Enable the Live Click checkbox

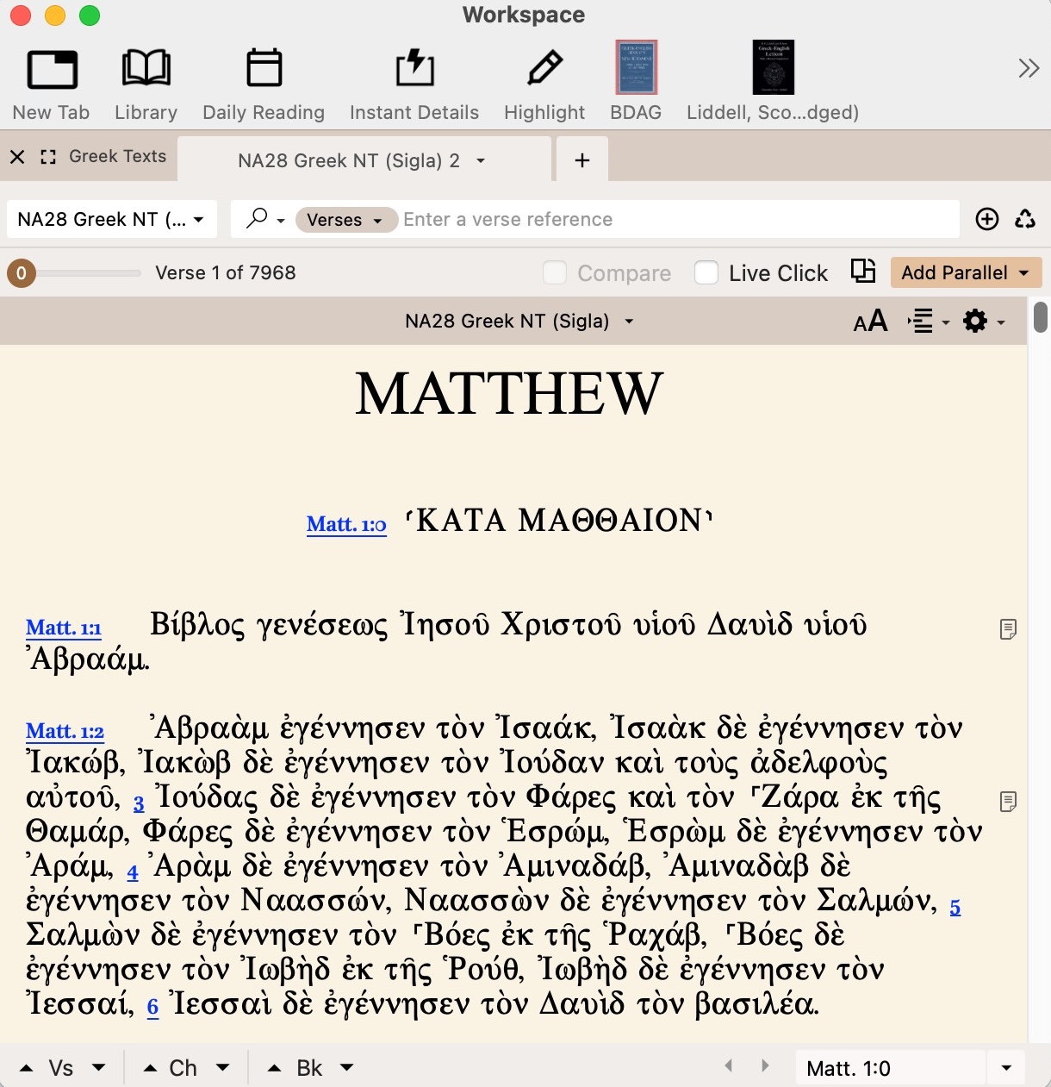tap(706, 272)
